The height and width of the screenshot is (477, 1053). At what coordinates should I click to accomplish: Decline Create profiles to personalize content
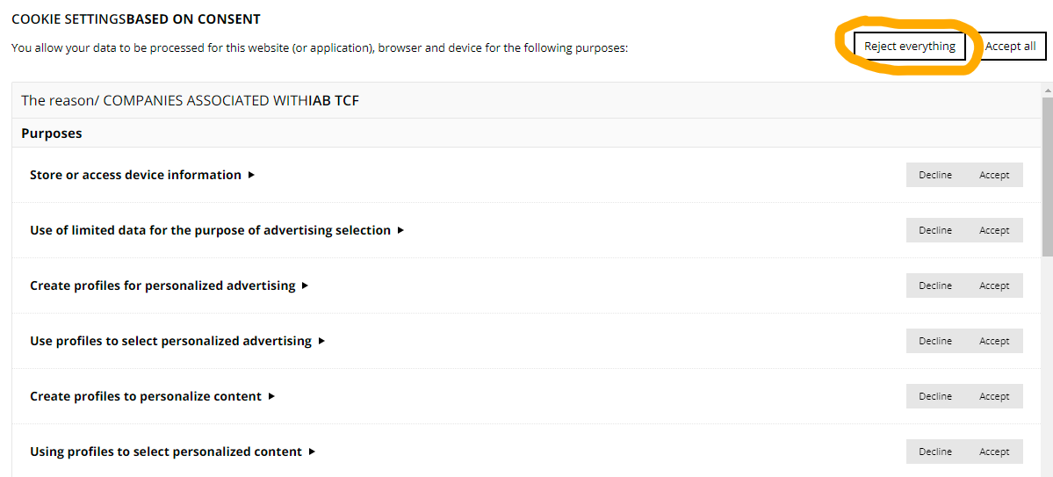pos(935,396)
